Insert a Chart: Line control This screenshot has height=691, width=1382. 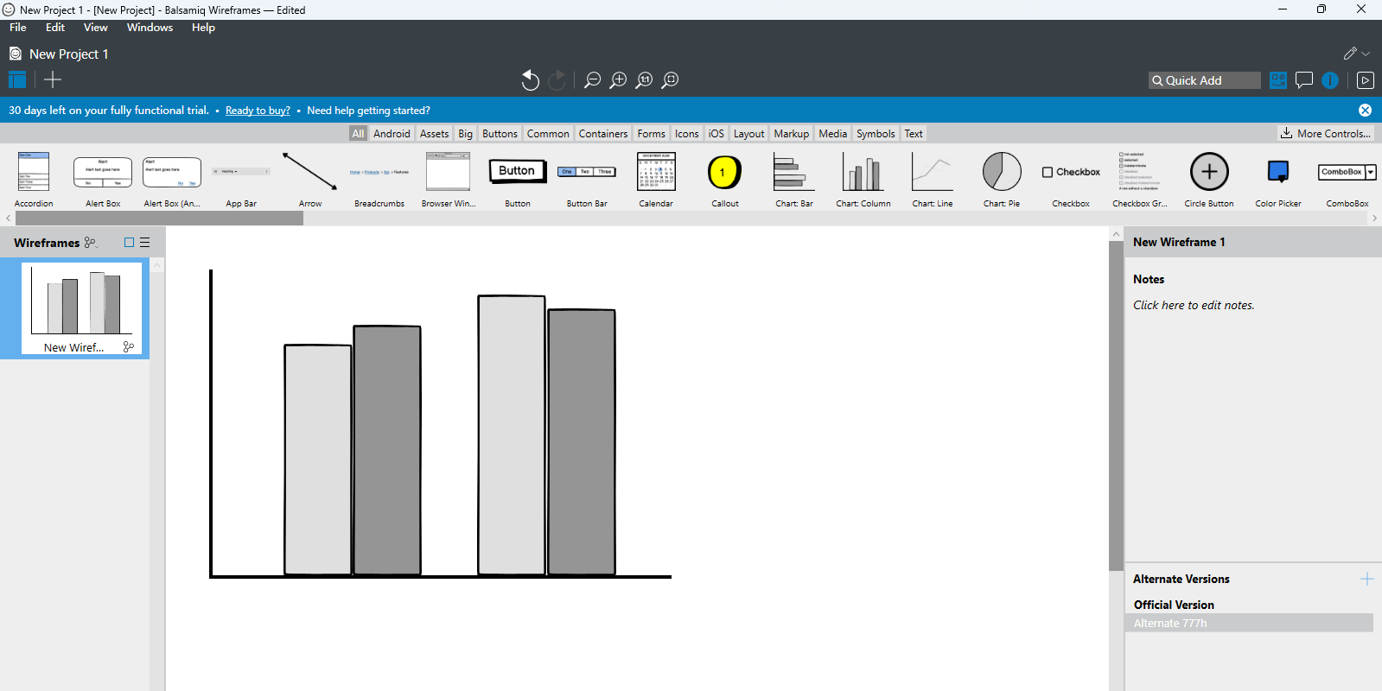pos(933,180)
